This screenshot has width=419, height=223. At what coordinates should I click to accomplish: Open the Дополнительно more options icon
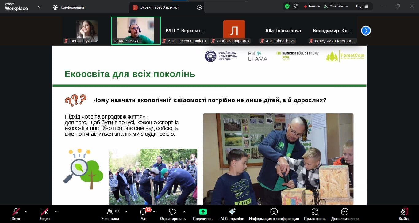(x=345, y=212)
